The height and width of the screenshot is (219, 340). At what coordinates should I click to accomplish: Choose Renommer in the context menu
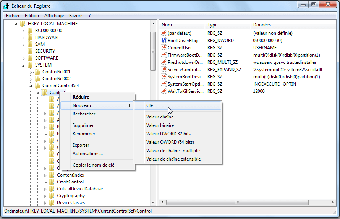pos(97,134)
